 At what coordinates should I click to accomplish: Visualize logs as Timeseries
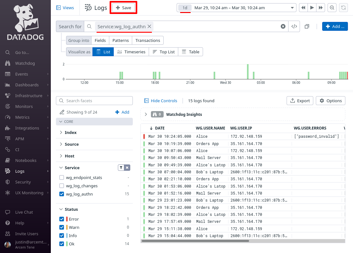[131, 52]
